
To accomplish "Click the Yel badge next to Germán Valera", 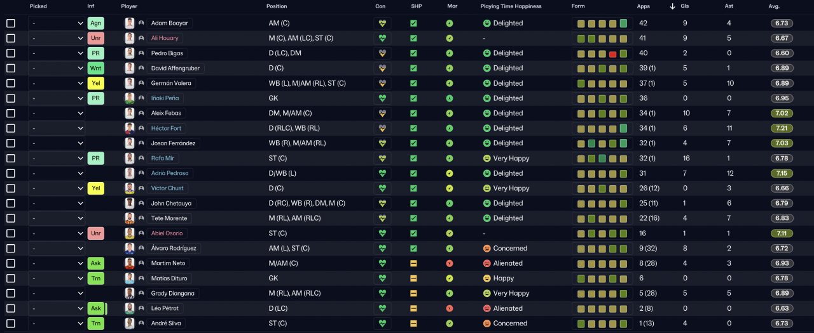I will [x=95, y=83].
